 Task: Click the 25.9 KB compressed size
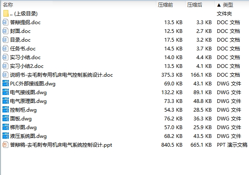[203, 127]
